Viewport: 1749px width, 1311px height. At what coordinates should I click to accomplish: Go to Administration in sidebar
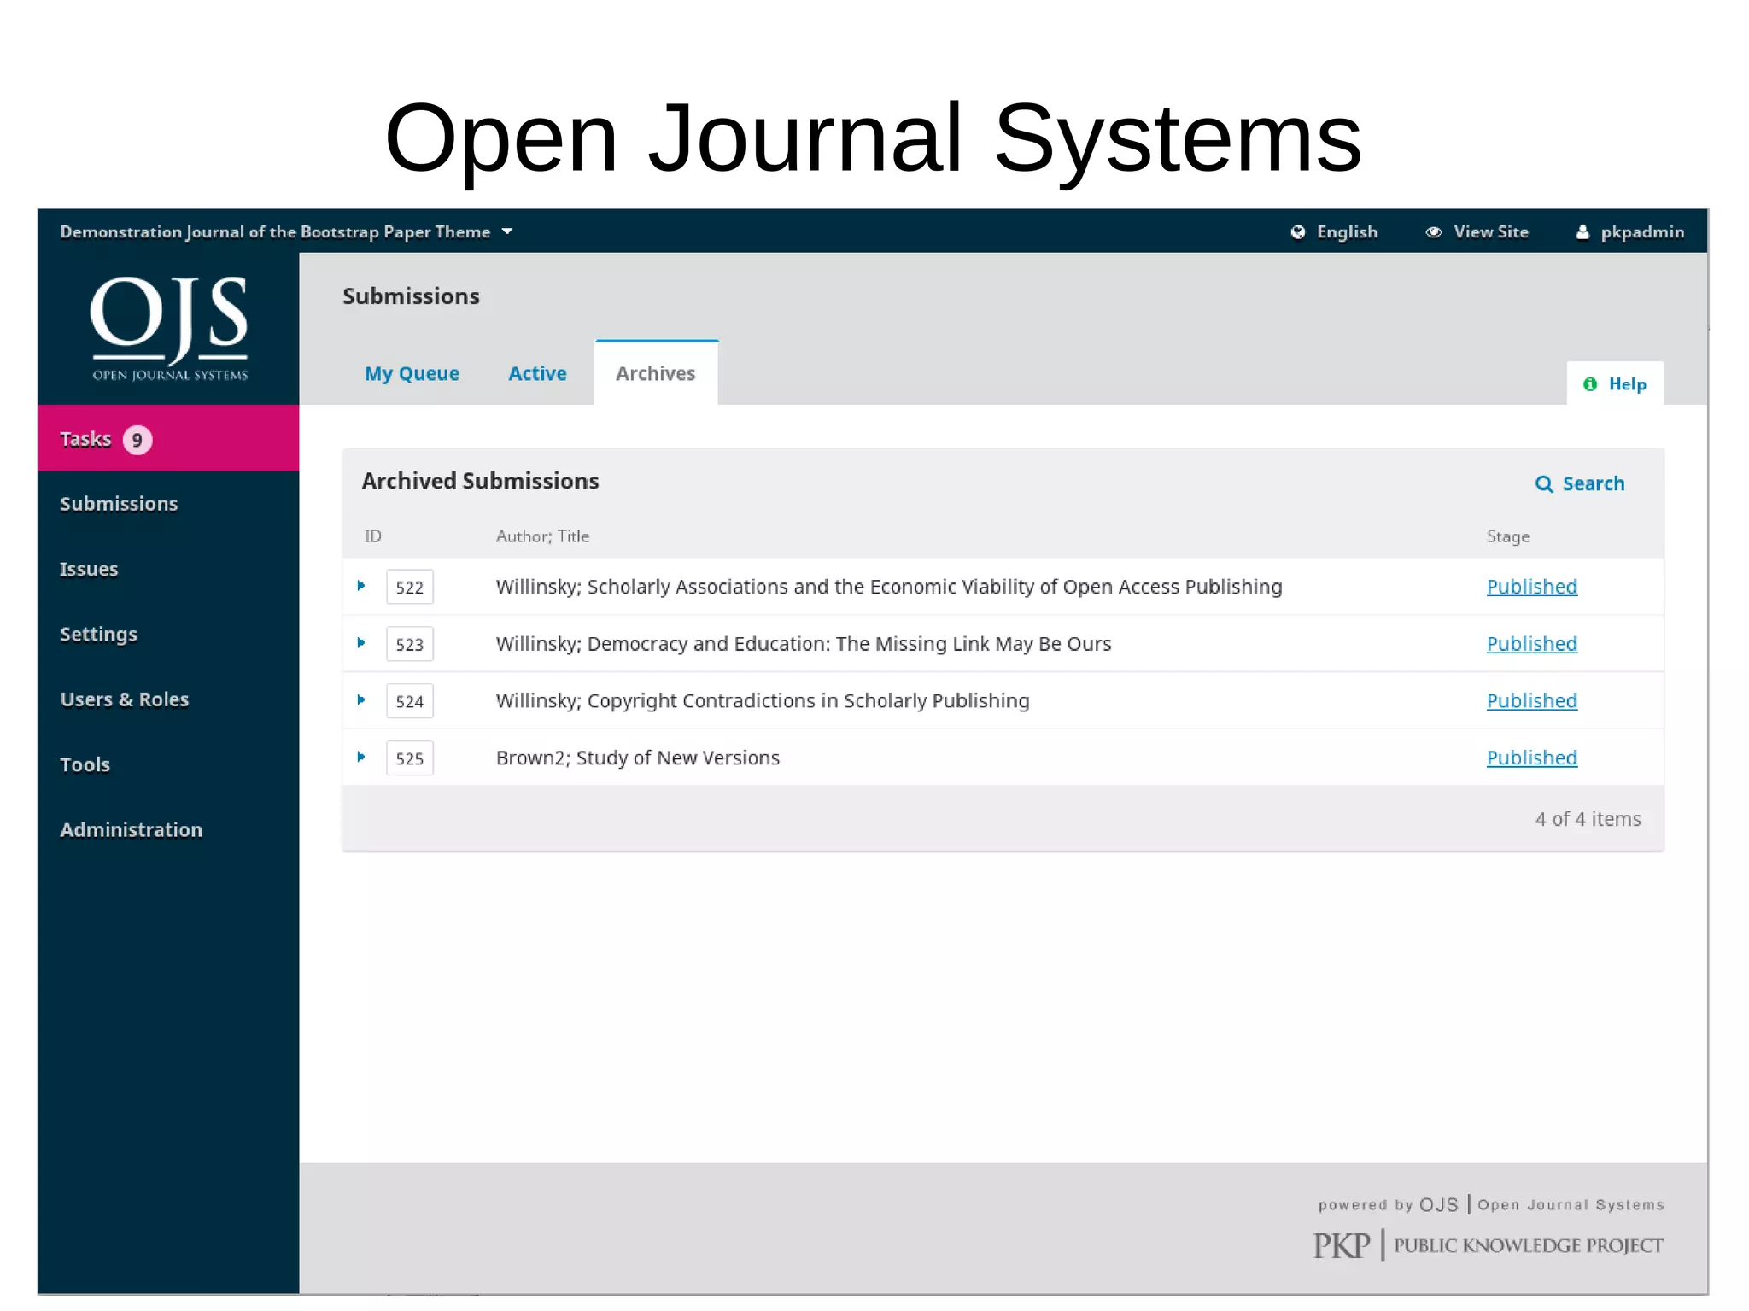(132, 830)
